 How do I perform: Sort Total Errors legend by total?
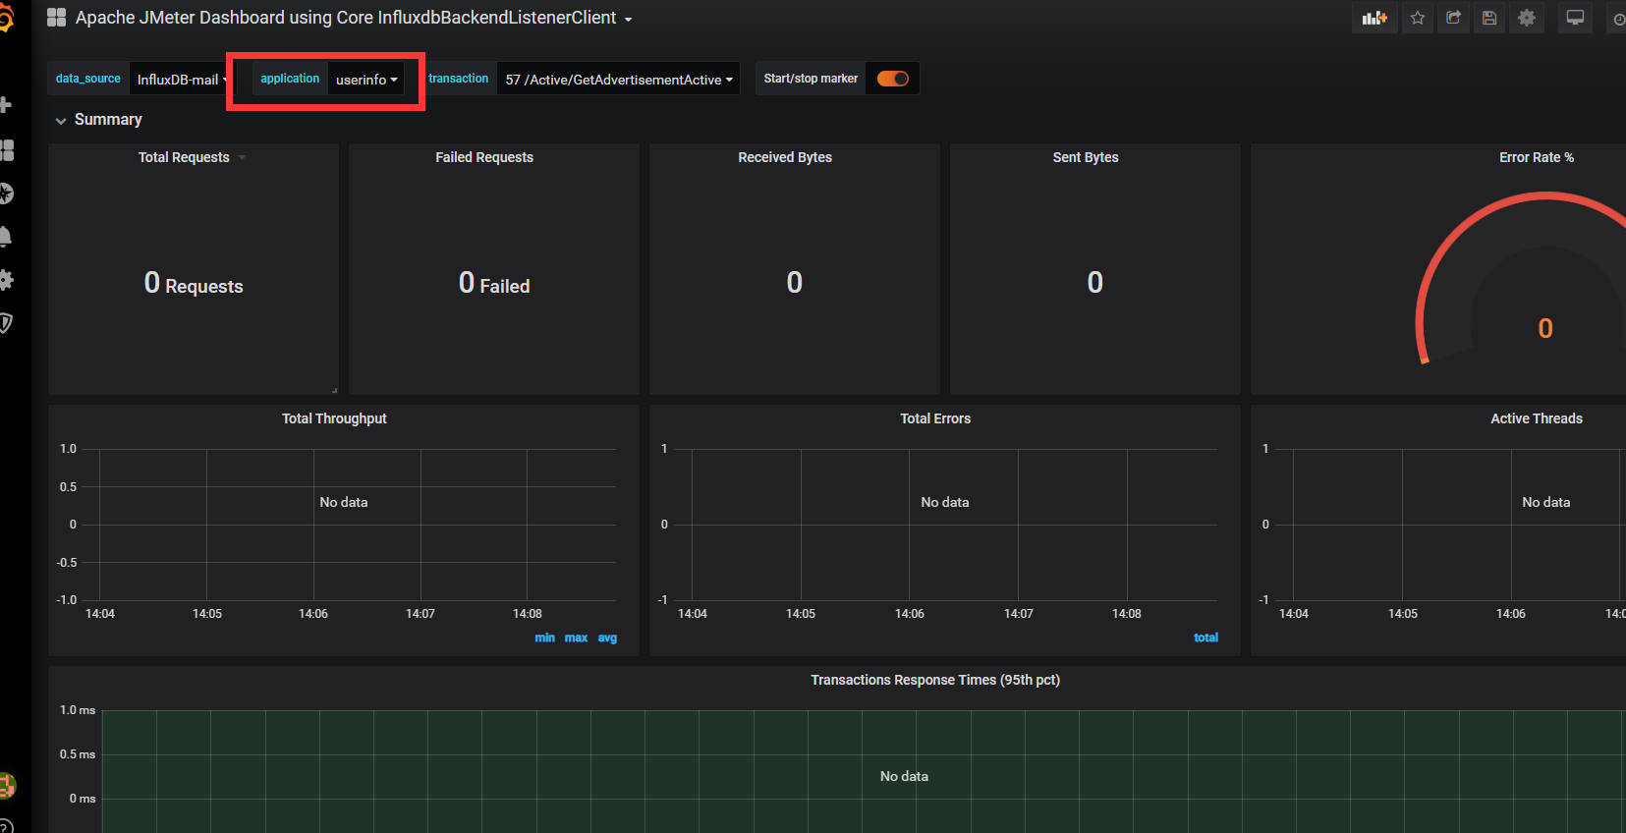(1205, 638)
